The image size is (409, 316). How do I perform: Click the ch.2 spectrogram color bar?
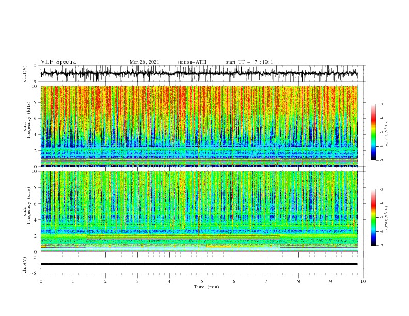pyautogui.click(x=373, y=217)
